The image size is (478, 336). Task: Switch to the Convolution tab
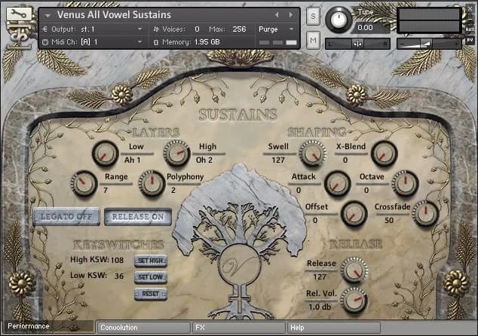(142, 328)
